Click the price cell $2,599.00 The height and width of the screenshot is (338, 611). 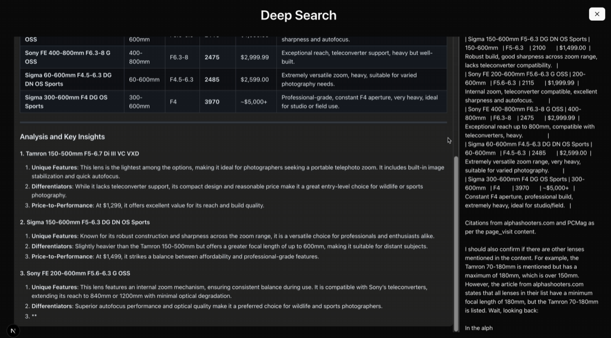coord(255,79)
